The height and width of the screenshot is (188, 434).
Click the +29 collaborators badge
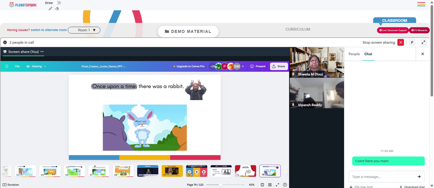click(x=212, y=66)
